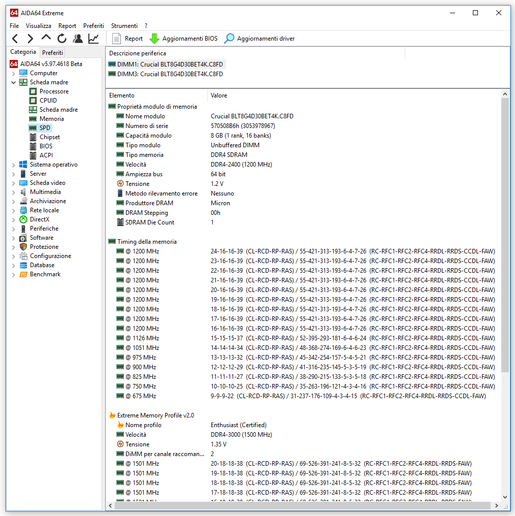The image size is (515, 516).
Task: Open the Visualizza menu
Action: pyautogui.click(x=39, y=26)
